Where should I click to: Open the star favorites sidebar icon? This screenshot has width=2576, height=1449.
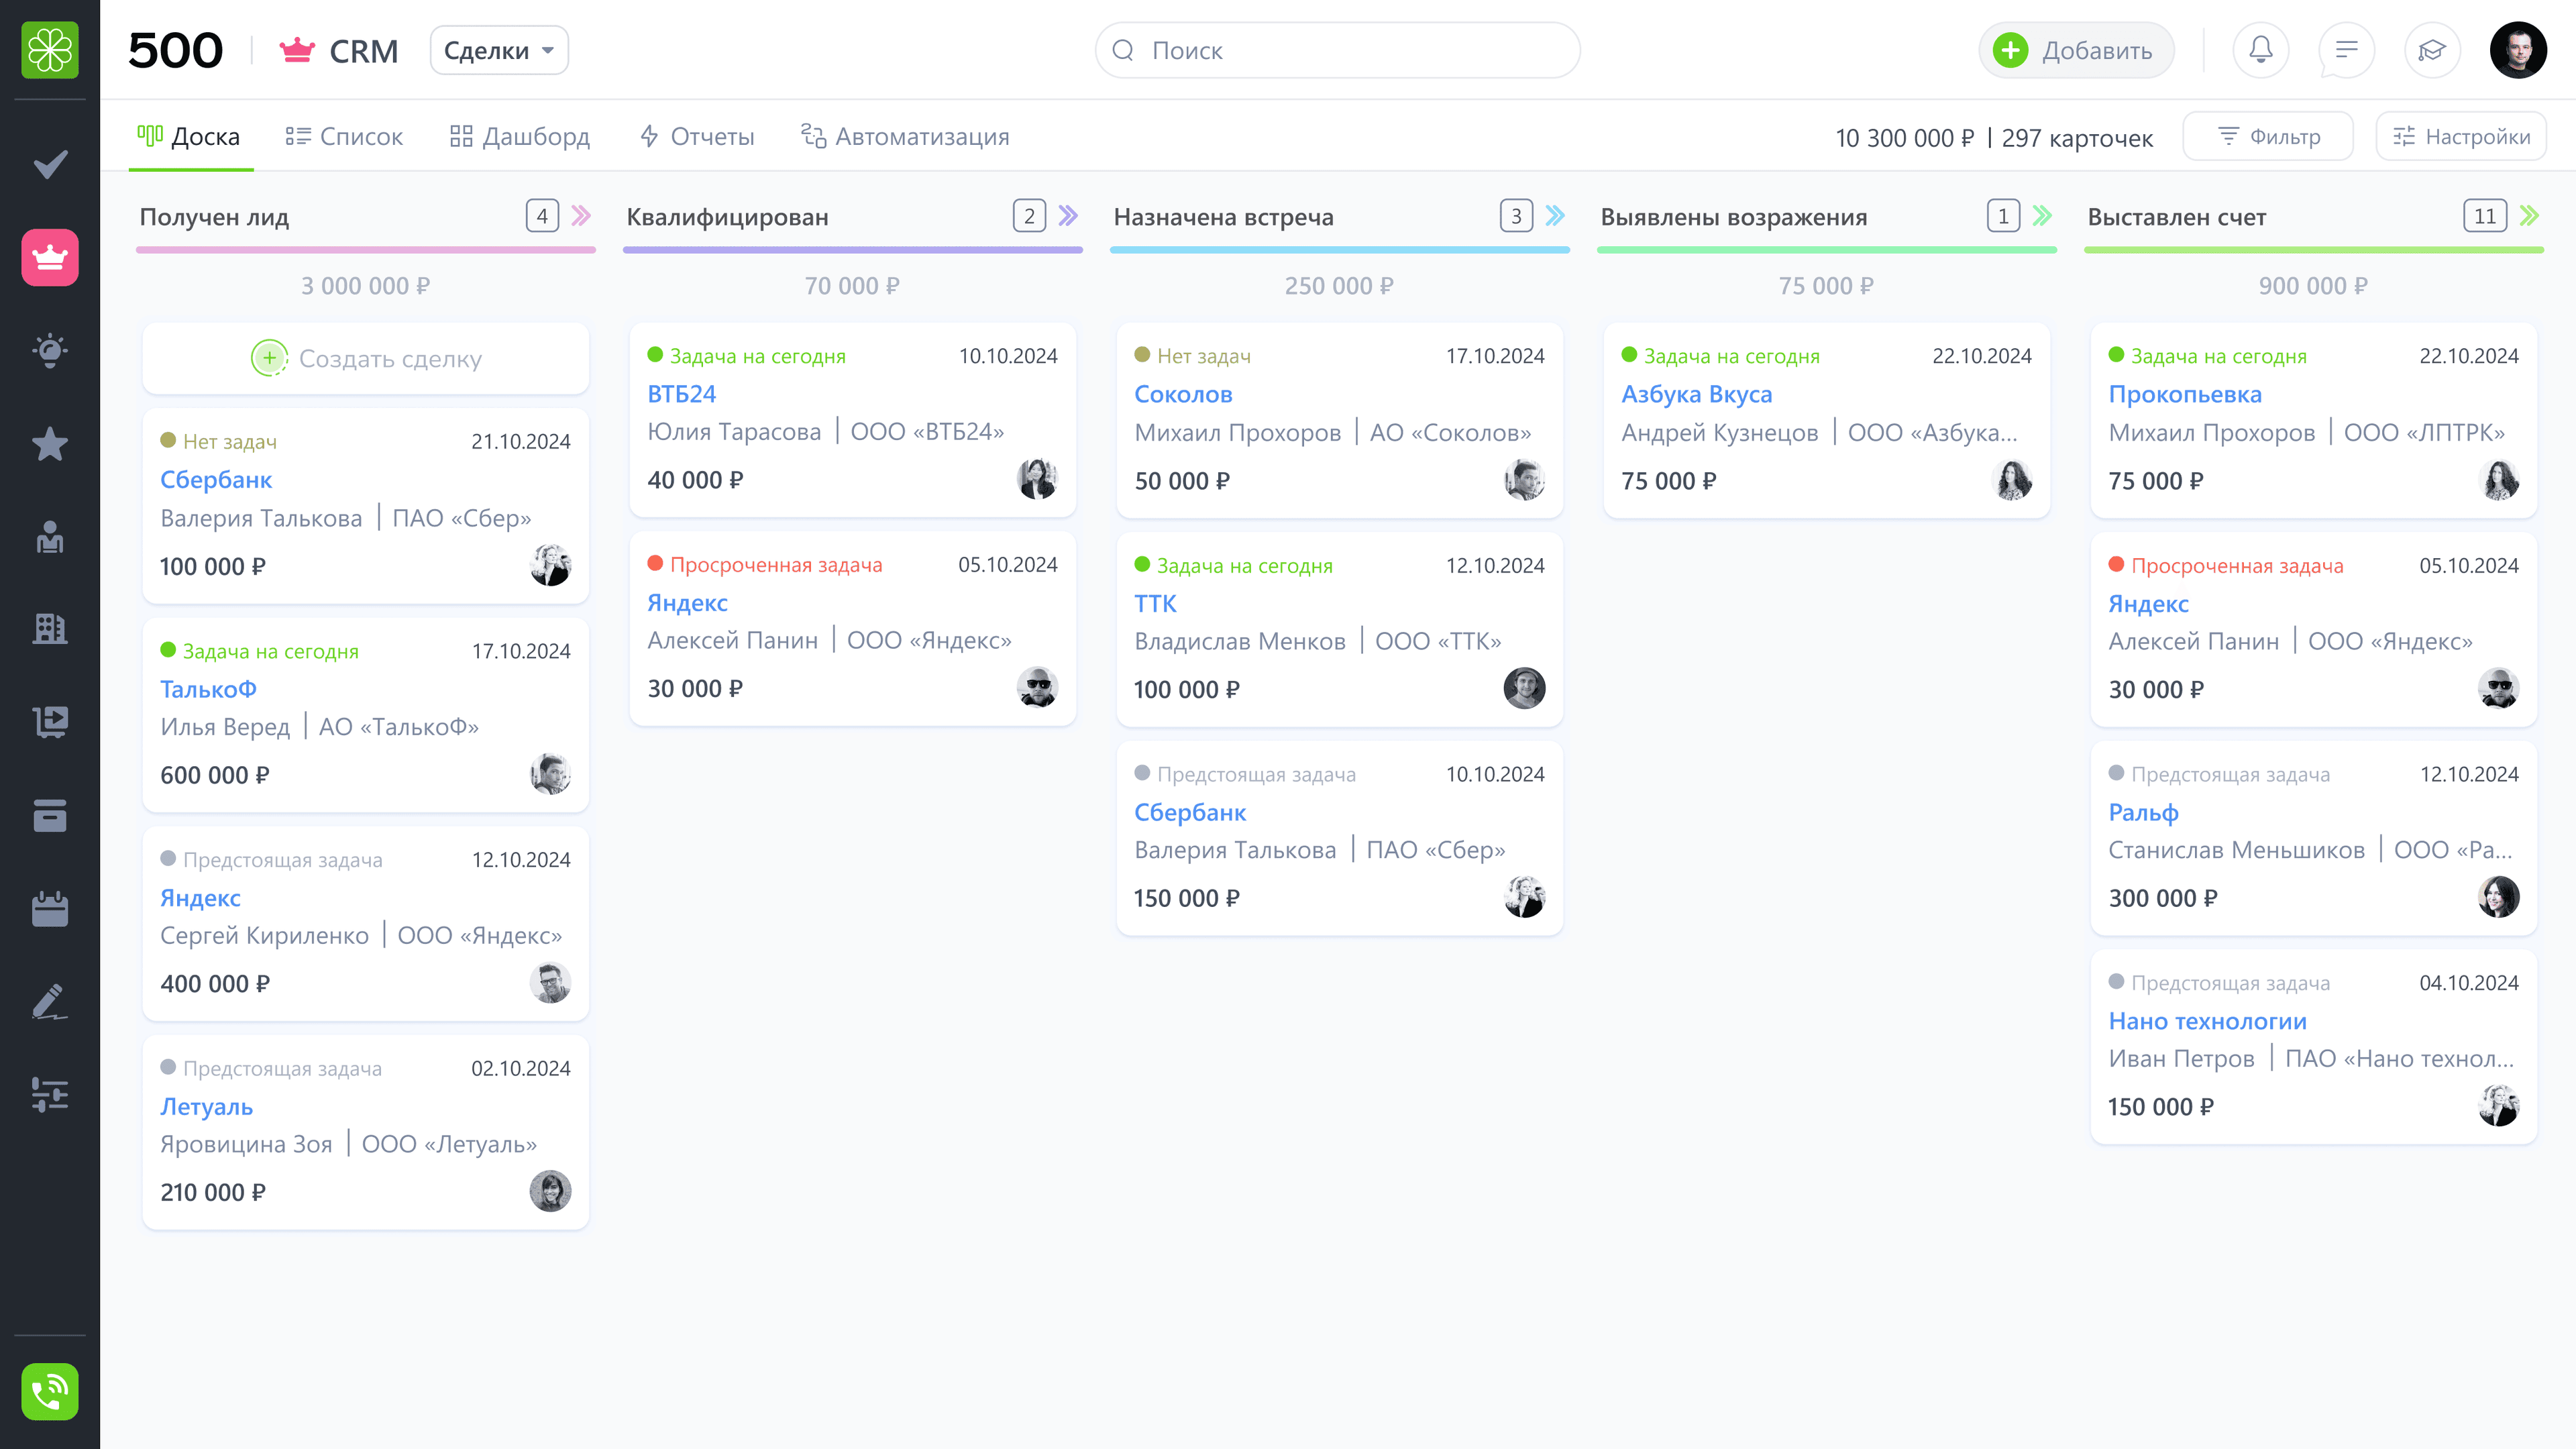tap(50, 443)
